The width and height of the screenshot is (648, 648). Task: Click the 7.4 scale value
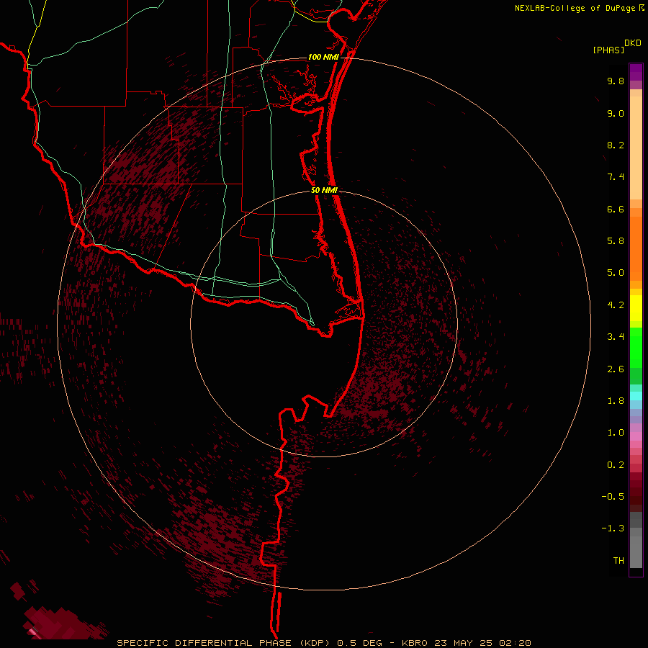click(616, 177)
